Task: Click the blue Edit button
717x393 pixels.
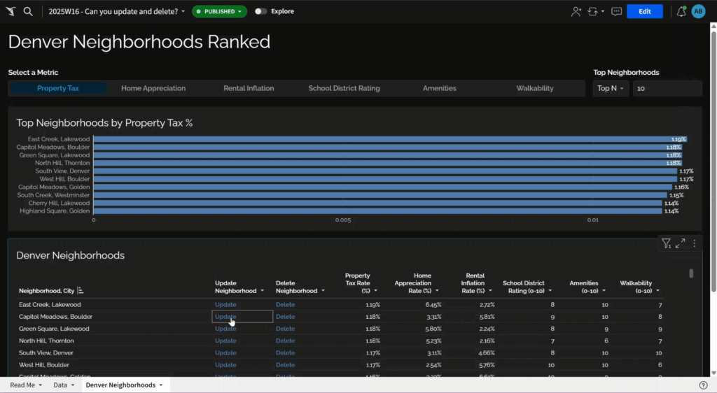Action: tap(644, 11)
